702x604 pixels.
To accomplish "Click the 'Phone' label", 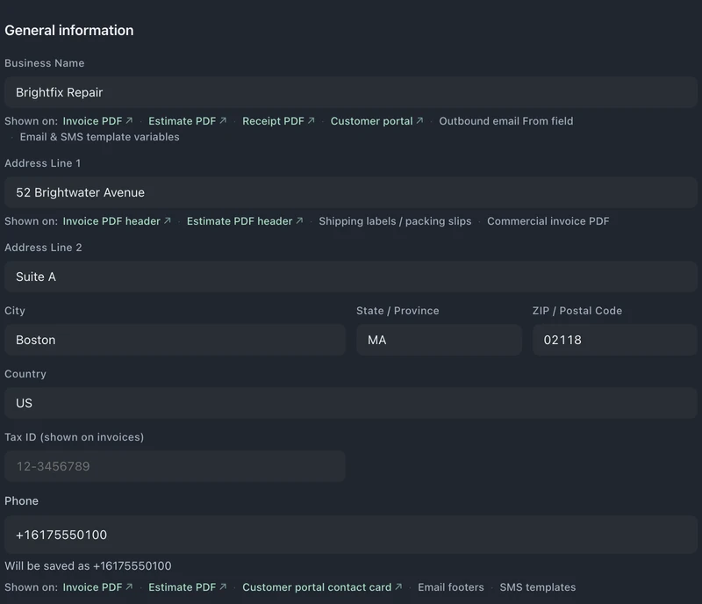I will [x=21, y=501].
